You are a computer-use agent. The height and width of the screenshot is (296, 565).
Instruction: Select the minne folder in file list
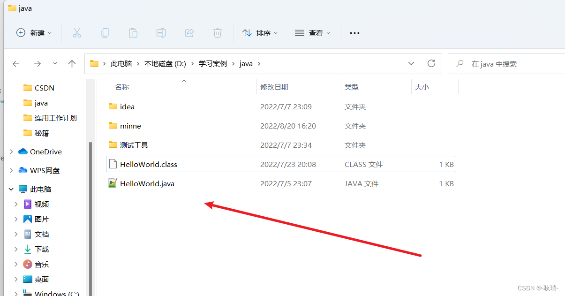(281, 126)
